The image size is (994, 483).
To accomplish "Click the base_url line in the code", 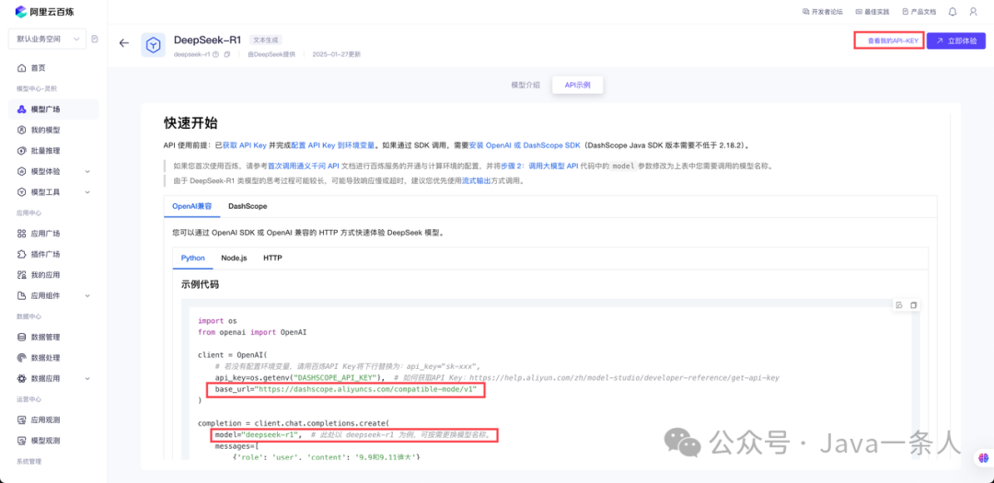I will tap(345, 389).
